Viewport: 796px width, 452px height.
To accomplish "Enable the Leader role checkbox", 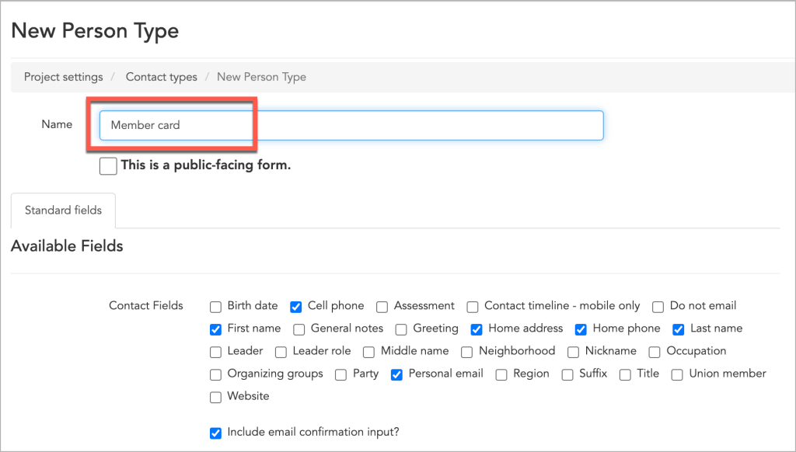I will click(x=280, y=352).
